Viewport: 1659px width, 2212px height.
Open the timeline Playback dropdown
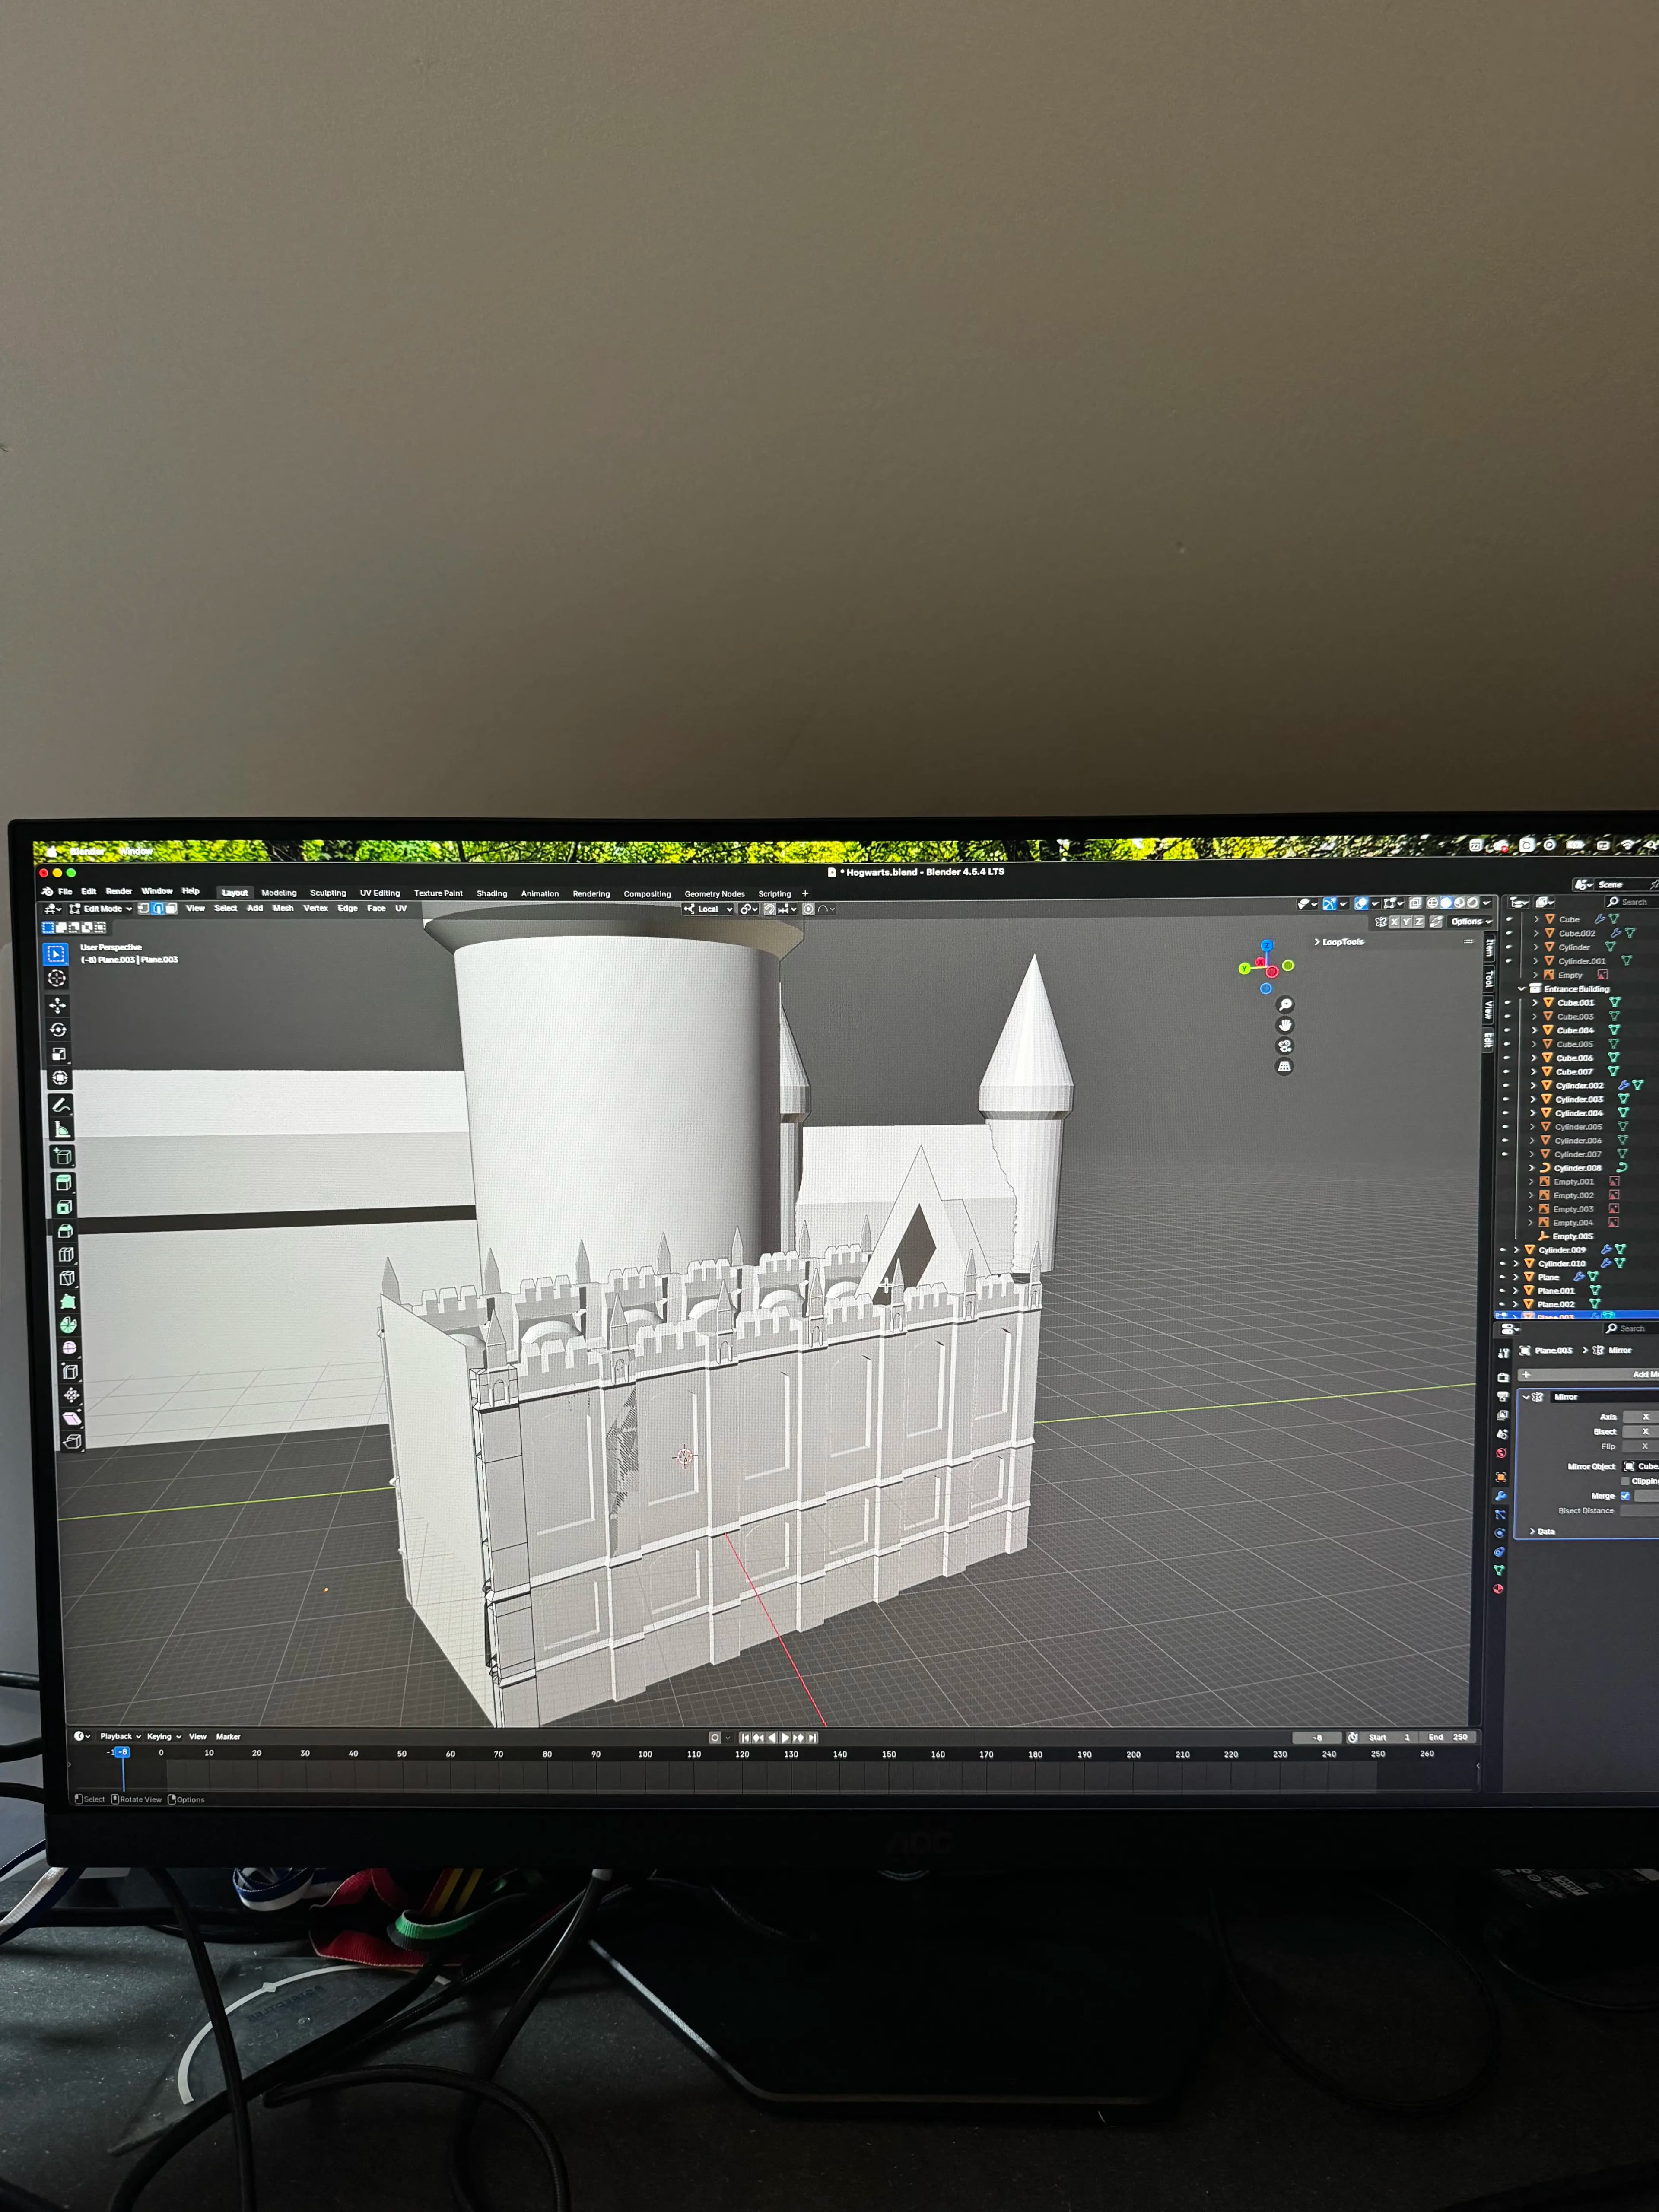[x=120, y=1737]
